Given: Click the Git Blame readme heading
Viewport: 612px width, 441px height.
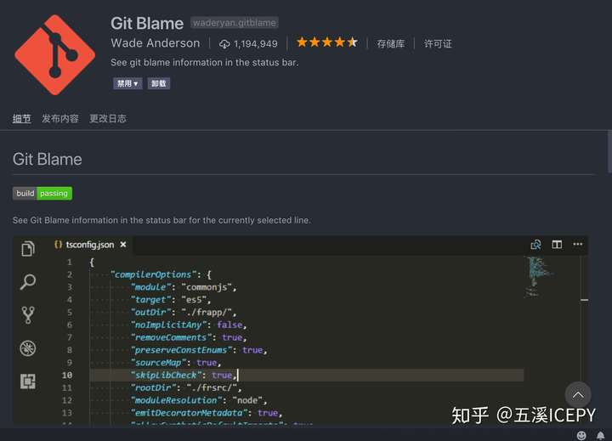Looking at the screenshot, I should point(48,159).
